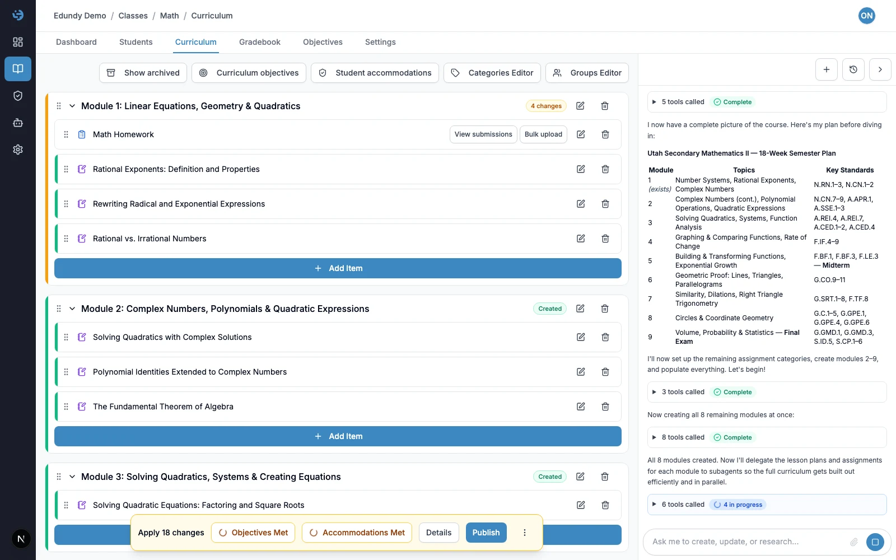
Task: Open the Gradebook tab
Action: 260,42
